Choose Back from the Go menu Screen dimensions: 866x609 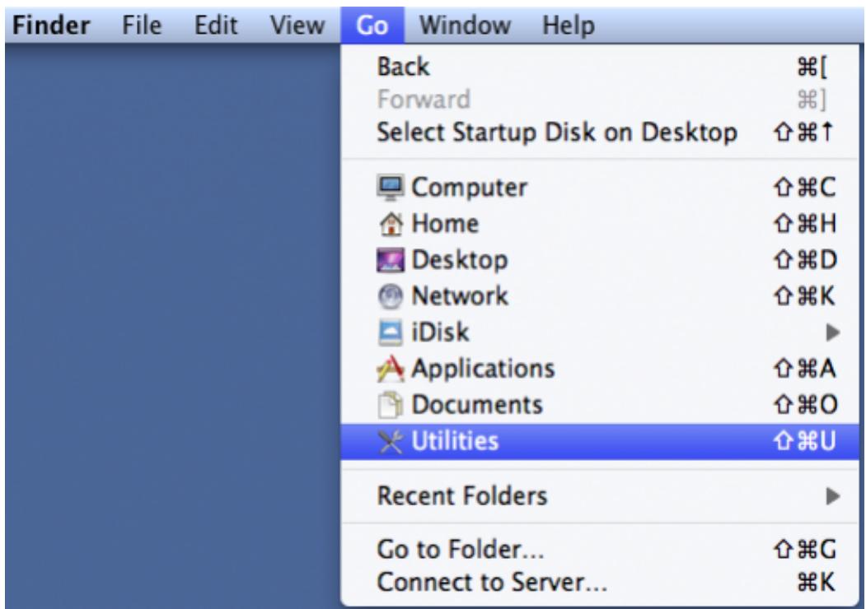(x=600, y=67)
